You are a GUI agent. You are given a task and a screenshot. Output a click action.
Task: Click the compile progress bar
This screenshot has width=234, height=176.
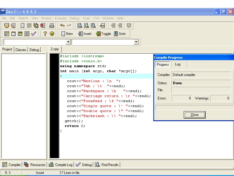(x=194, y=108)
